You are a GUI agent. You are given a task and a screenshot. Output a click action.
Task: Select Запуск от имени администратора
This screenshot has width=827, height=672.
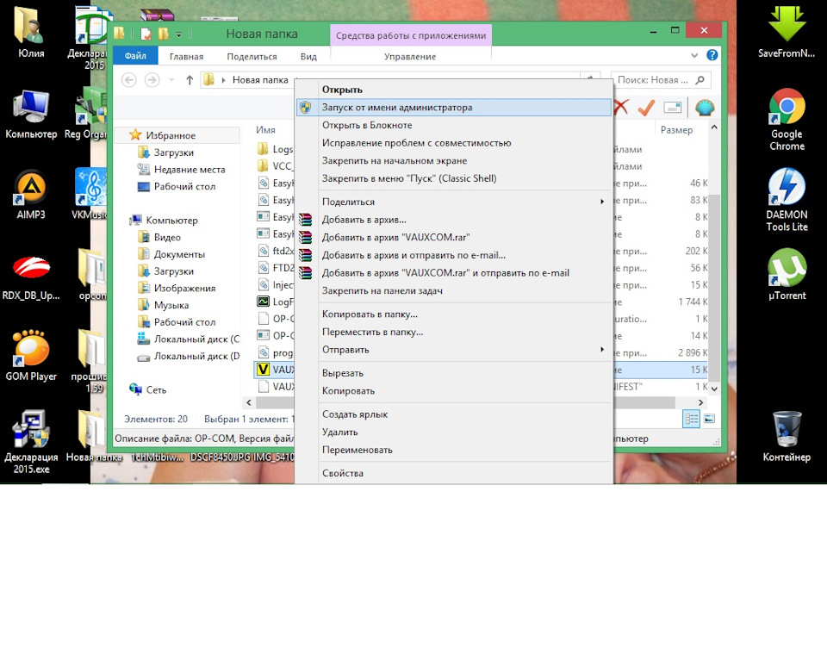(454, 107)
